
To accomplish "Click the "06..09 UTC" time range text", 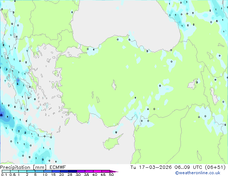I will 188,167.
